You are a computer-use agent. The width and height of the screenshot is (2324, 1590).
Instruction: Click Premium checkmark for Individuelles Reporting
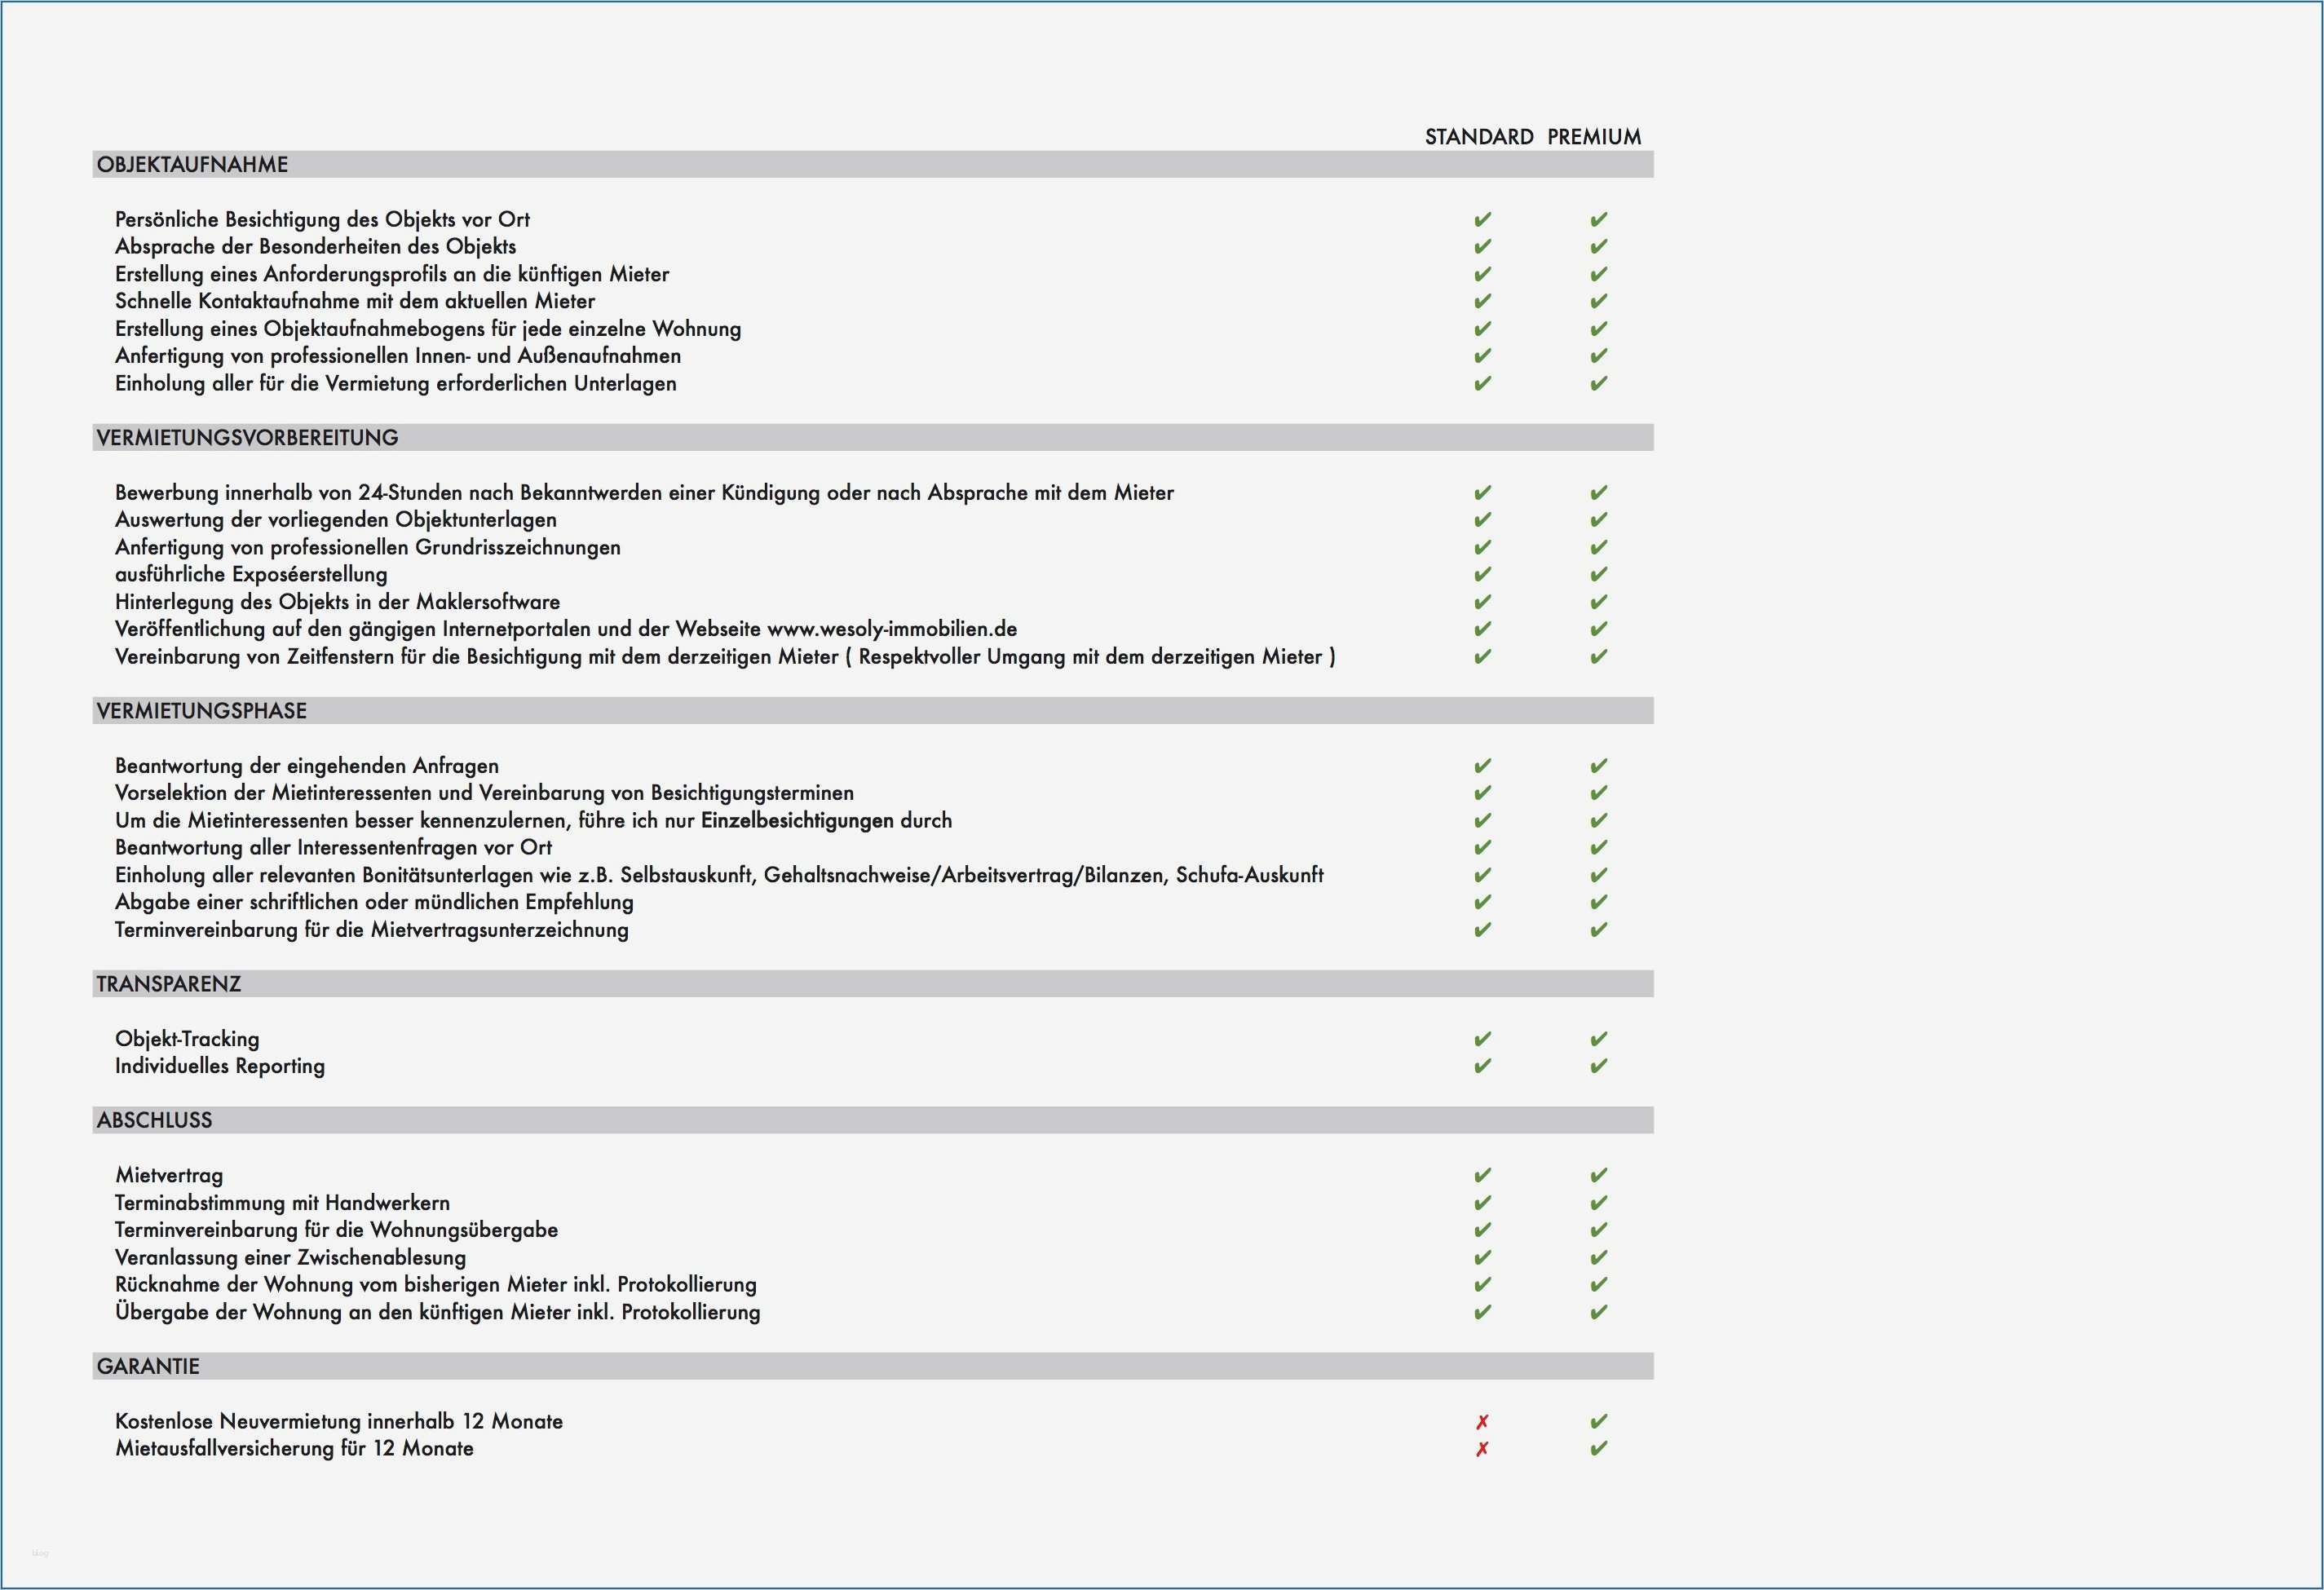tap(1598, 1066)
